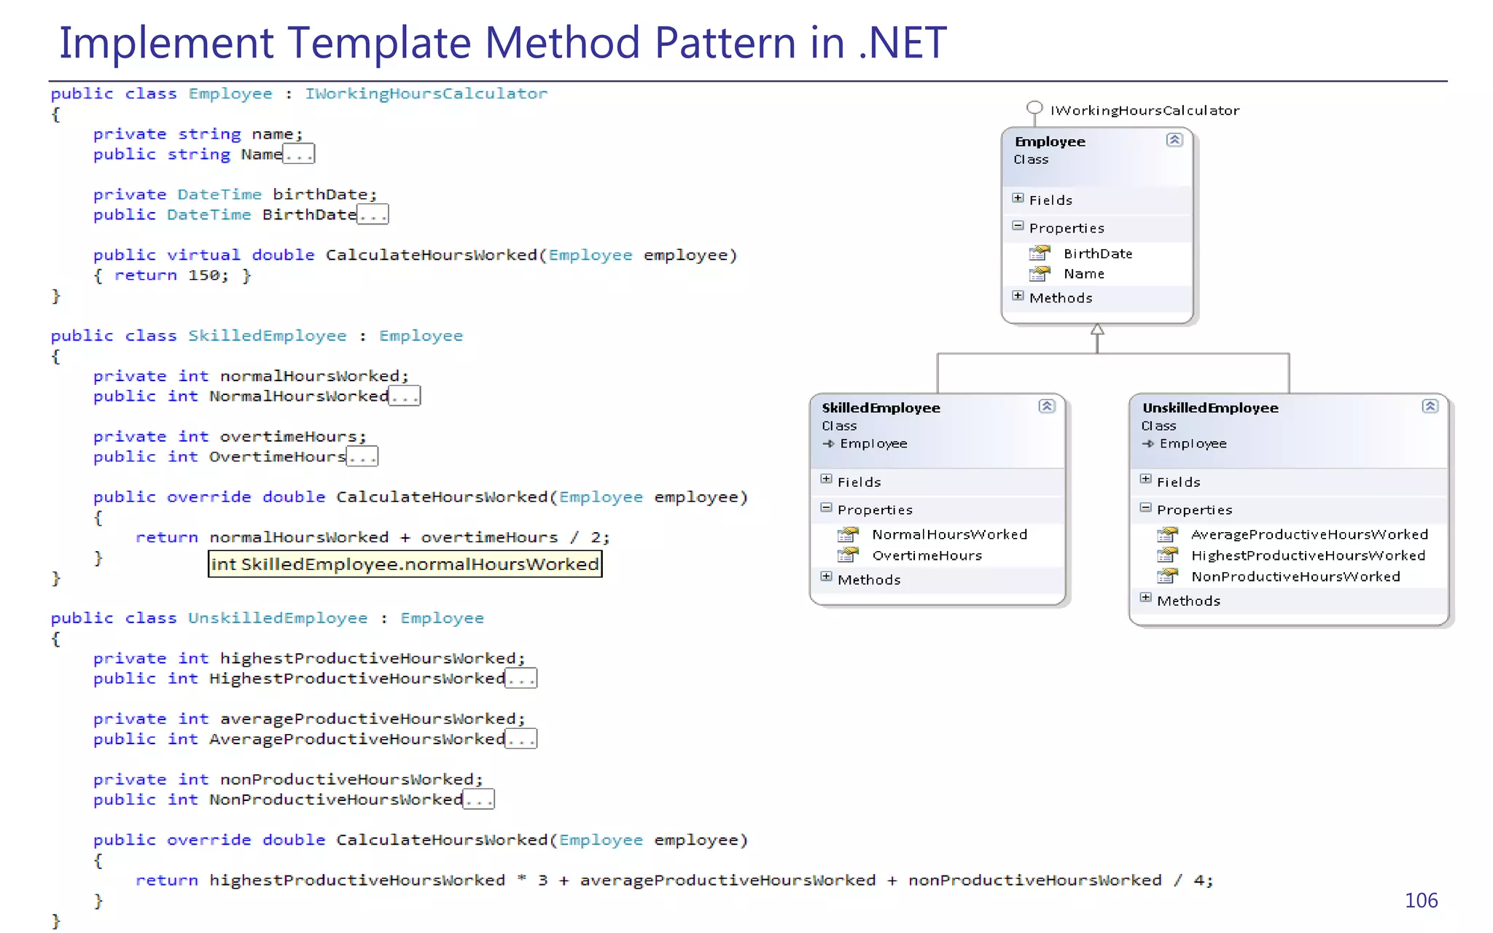The width and height of the screenshot is (1493, 933).
Task: Expand the Fields section of Employee class
Action: click(1018, 198)
